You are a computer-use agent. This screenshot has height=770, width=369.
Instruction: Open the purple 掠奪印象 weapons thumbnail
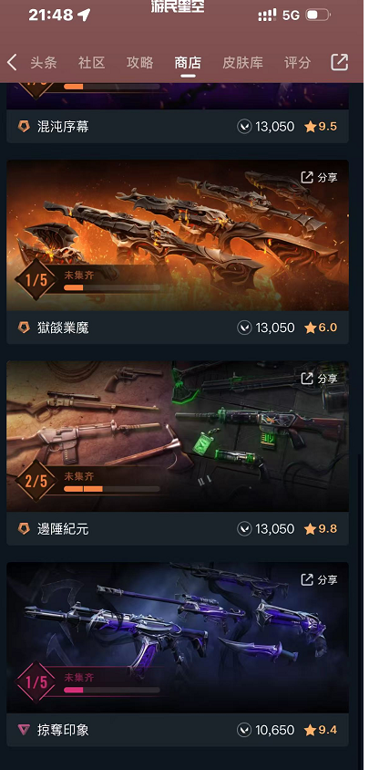click(x=178, y=638)
